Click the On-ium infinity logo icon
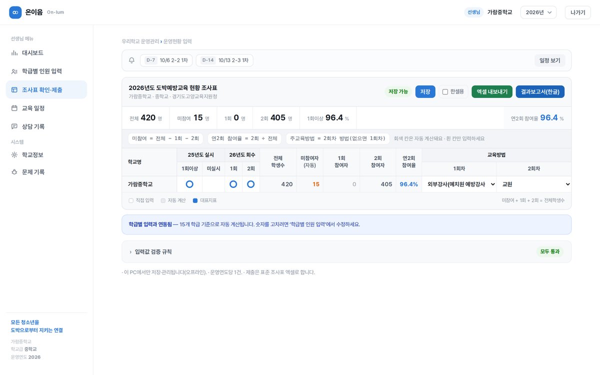The width and height of the screenshot is (600, 375). [x=15, y=12]
